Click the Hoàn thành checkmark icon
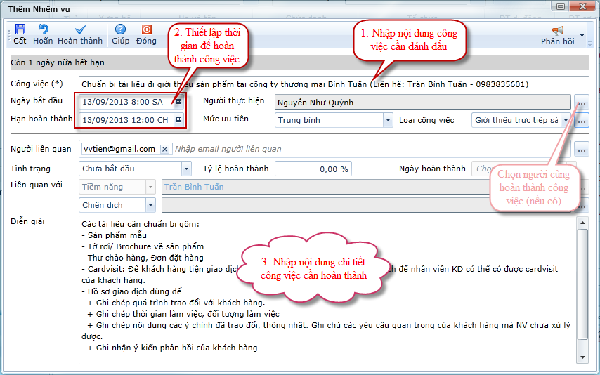 point(80,29)
